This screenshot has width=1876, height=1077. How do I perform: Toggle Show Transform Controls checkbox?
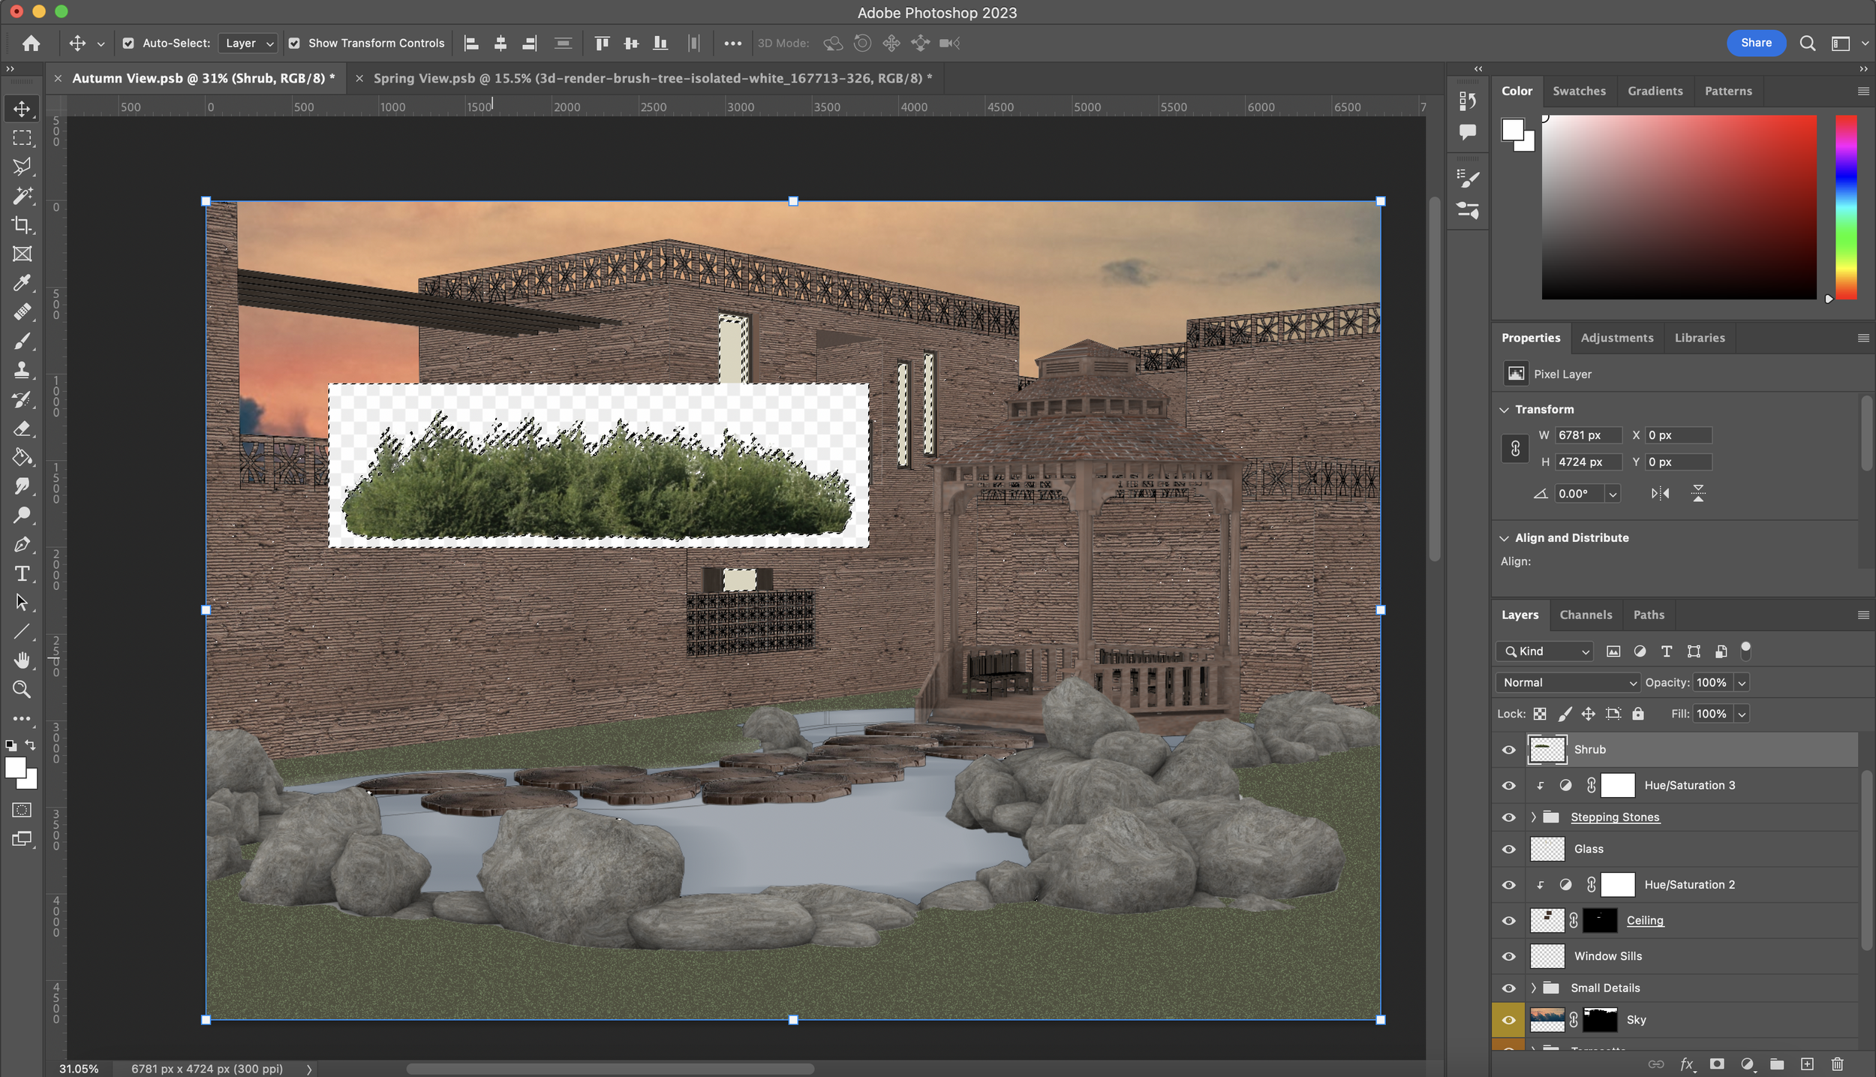click(294, 44)
